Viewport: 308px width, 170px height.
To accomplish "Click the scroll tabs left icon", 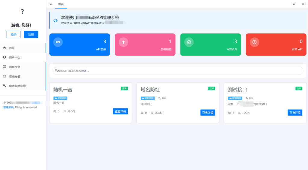I will [51, 4].
